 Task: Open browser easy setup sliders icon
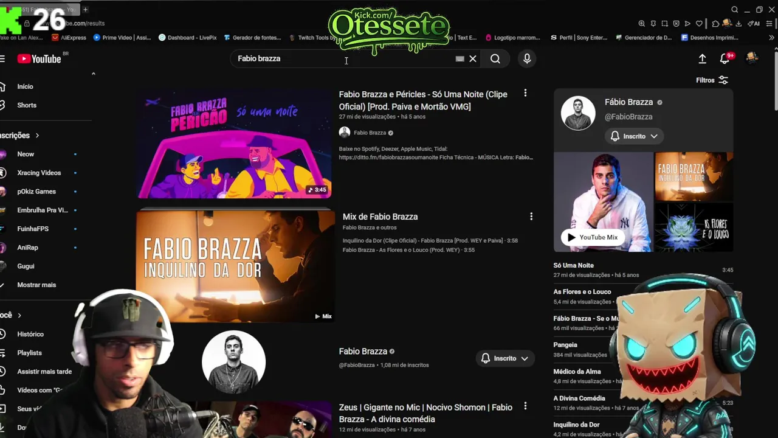770,23
